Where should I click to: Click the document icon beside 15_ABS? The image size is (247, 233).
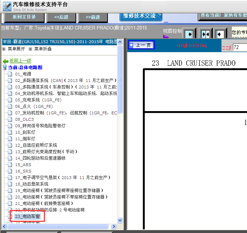[x=10, y=165]
